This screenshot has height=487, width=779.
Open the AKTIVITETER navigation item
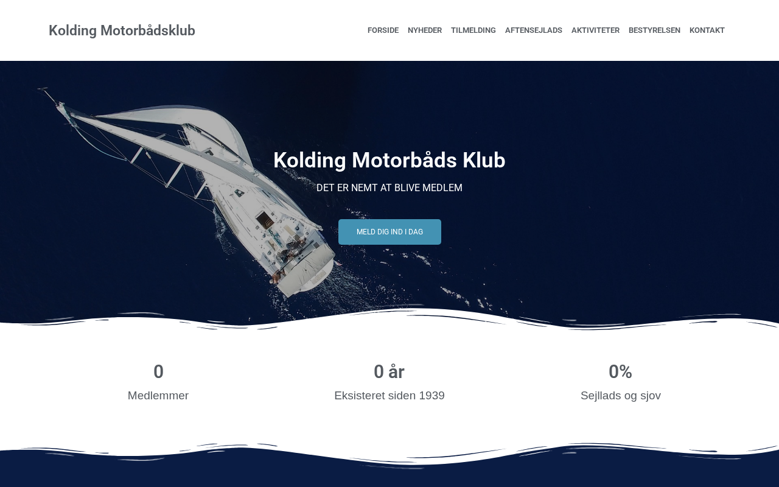pos(595,30)
